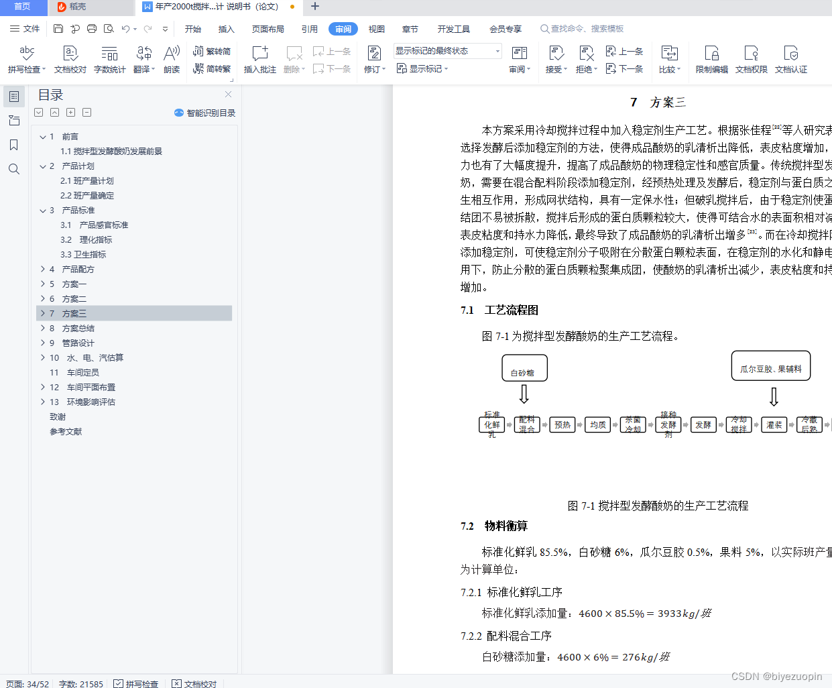The image size is (832, 688).
Task: Enable 限制编辑 restrict editing
Action: [x=711, y=59]
